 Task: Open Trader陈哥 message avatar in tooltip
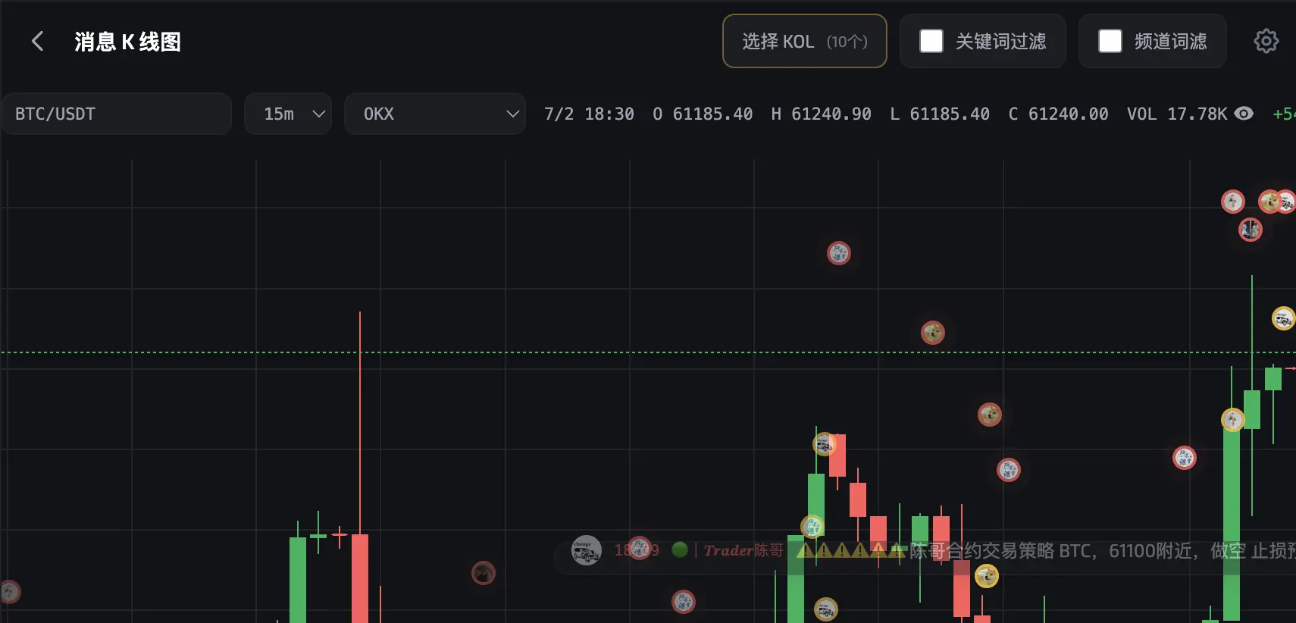pos(586,550)
